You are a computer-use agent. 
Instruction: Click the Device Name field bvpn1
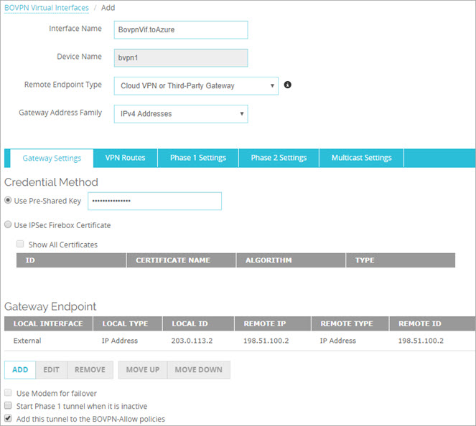pyautogui.click(x=181, y=58)
